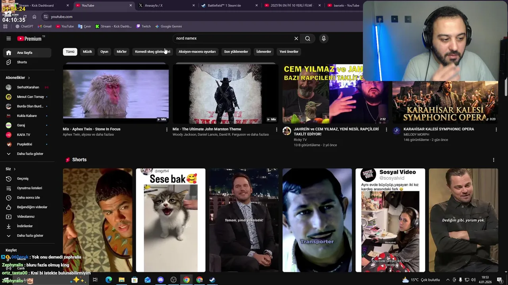The height and width of the screenshot is (285, 508).
Task: Open Çevir bookmark
Action: [x=85, y=27]
